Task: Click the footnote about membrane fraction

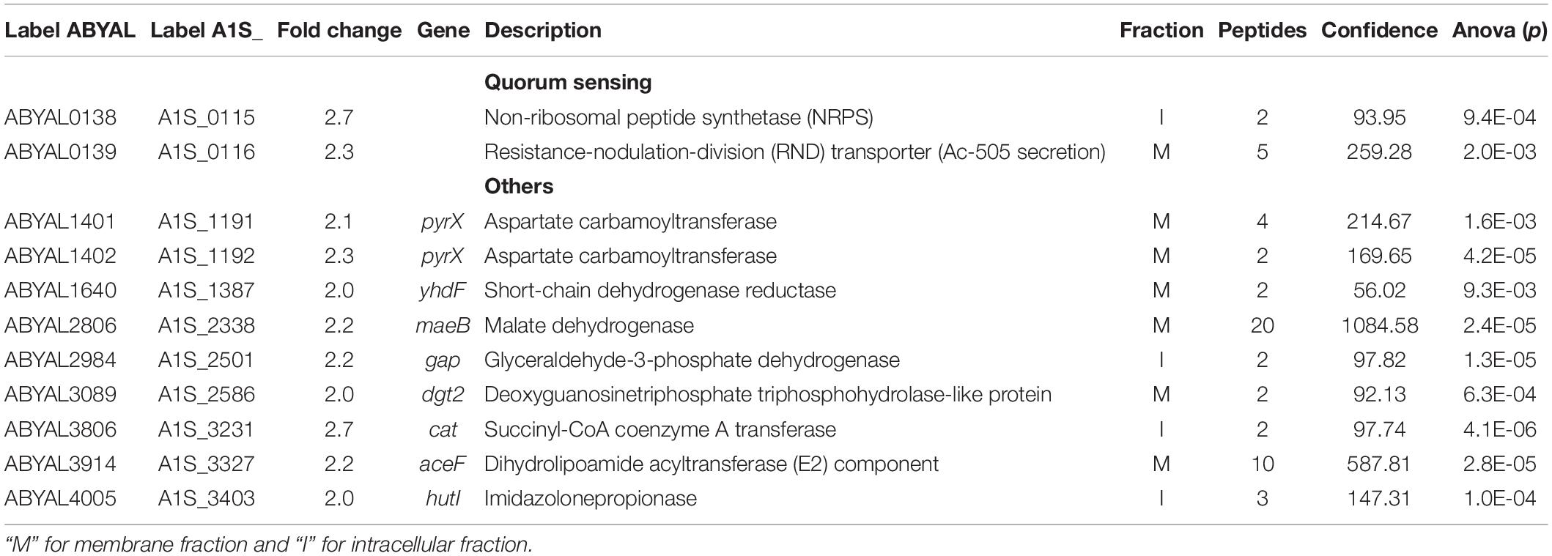Action: [x=268, y=545]
